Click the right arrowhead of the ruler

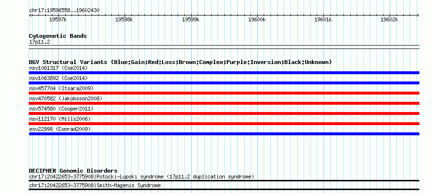click(418, 15)
